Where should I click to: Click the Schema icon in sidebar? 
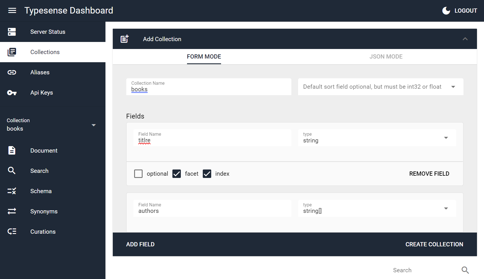pyautogui.click(x=12, y=191)
